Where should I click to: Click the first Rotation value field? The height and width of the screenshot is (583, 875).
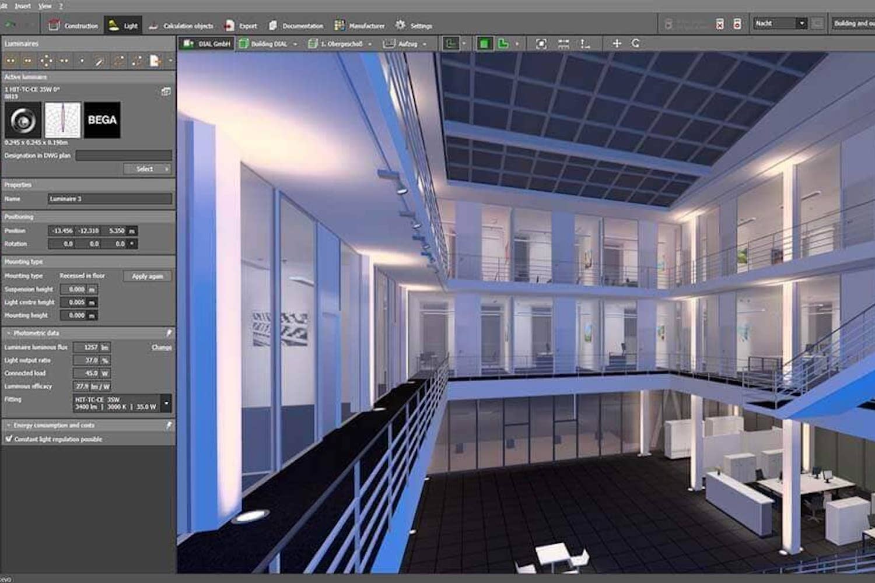pyautogui.click(x=62, y=244)
